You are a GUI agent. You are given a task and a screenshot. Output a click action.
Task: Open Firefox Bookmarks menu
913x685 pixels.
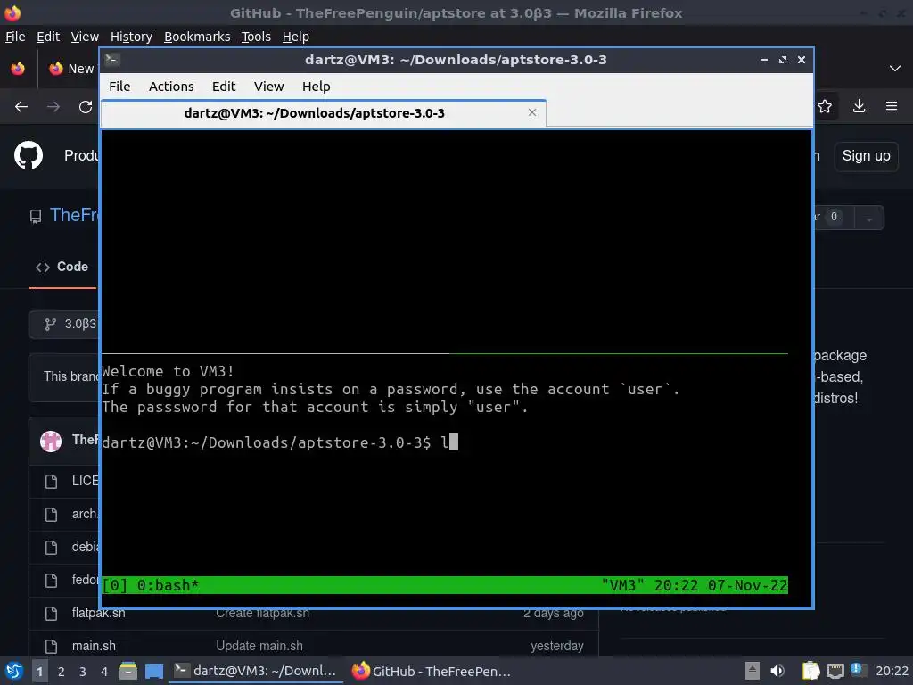point(197,37)
